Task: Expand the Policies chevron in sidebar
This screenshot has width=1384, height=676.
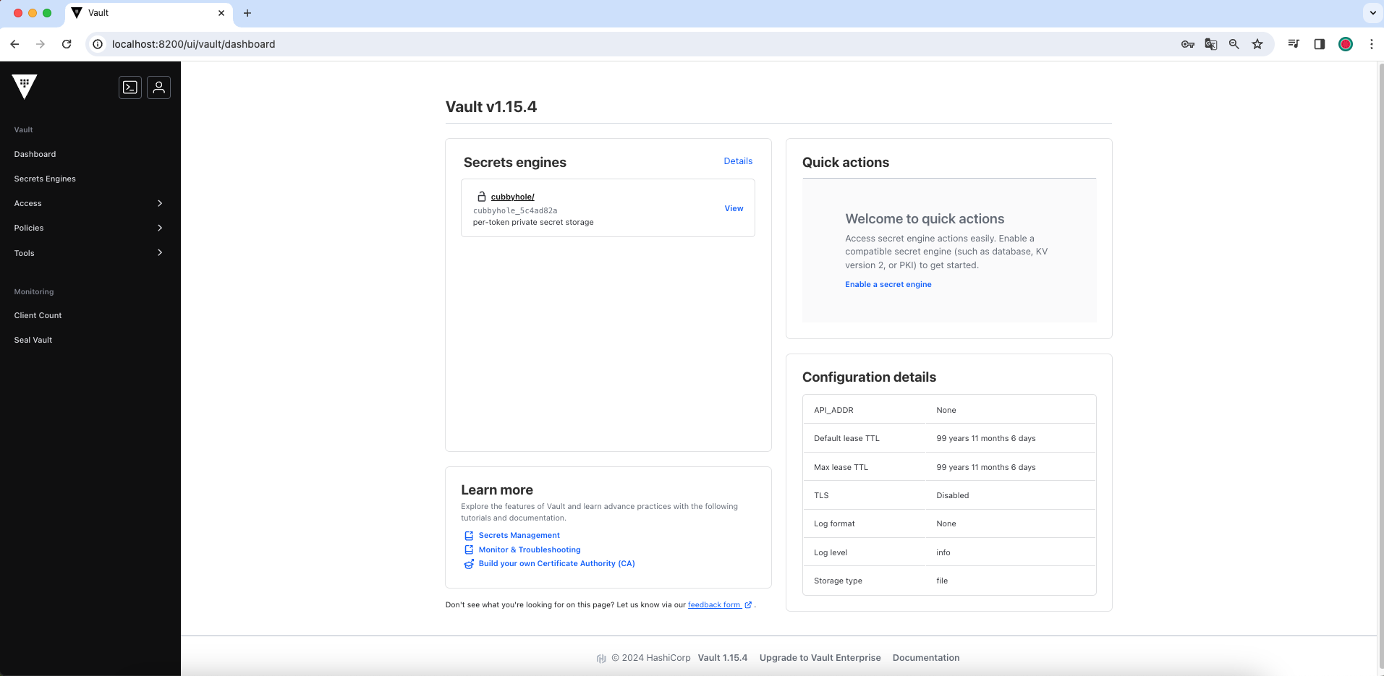Action: [160, 228]
